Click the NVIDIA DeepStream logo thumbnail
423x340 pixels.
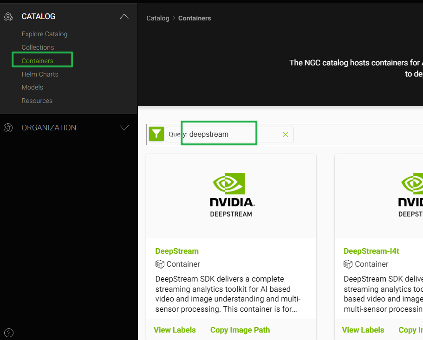pos(231,195)
